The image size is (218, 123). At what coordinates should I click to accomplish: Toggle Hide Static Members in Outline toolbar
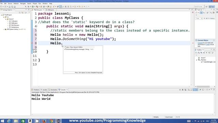204,53
